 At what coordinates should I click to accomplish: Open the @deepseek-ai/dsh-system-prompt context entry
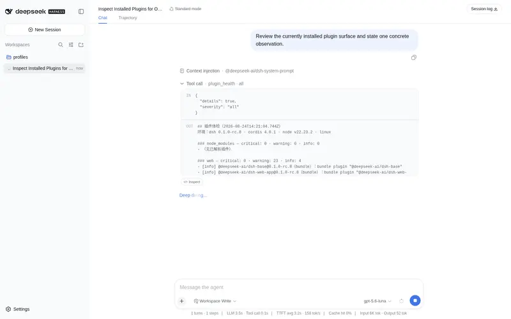[x=259, y=71]
